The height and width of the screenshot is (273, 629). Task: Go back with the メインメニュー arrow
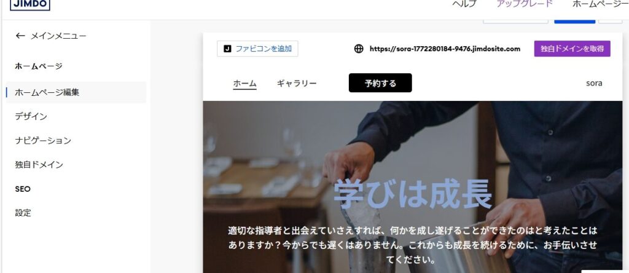(x=20, y=36)
